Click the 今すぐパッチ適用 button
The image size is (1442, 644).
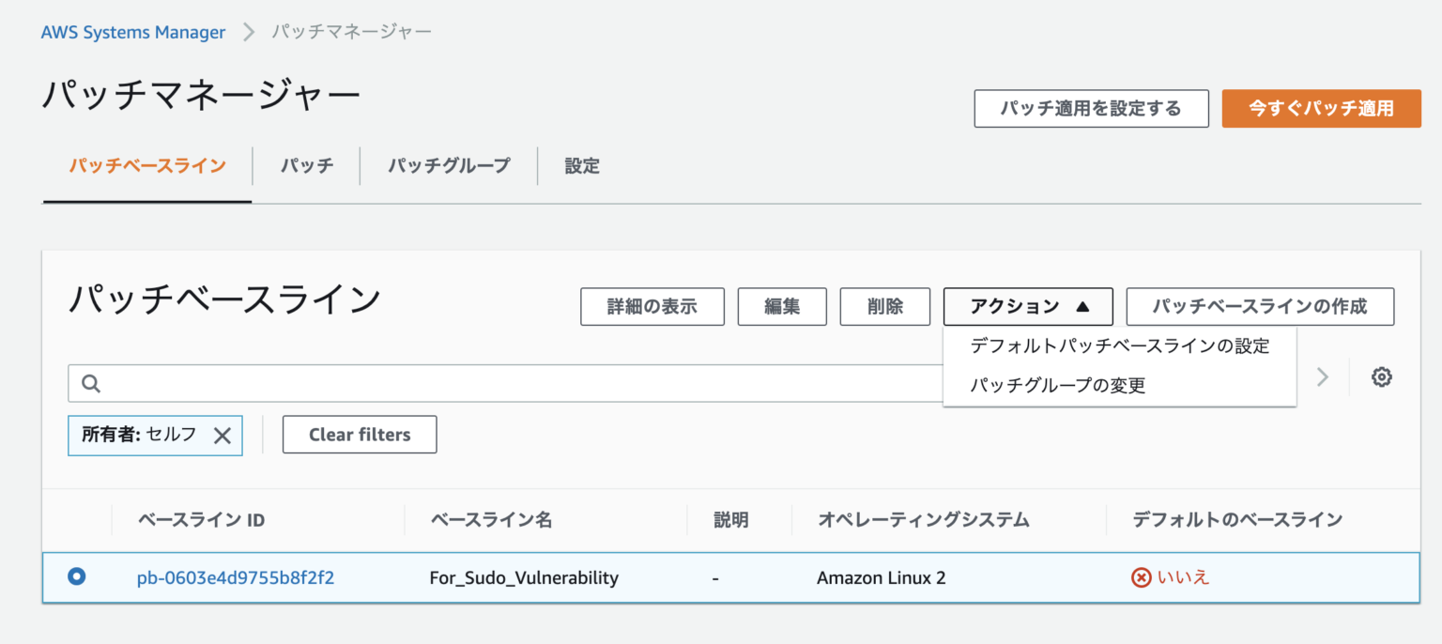tap(1321, 108)
